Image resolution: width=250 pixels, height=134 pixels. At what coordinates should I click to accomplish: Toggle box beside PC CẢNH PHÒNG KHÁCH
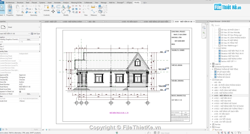tap(219, 38)
